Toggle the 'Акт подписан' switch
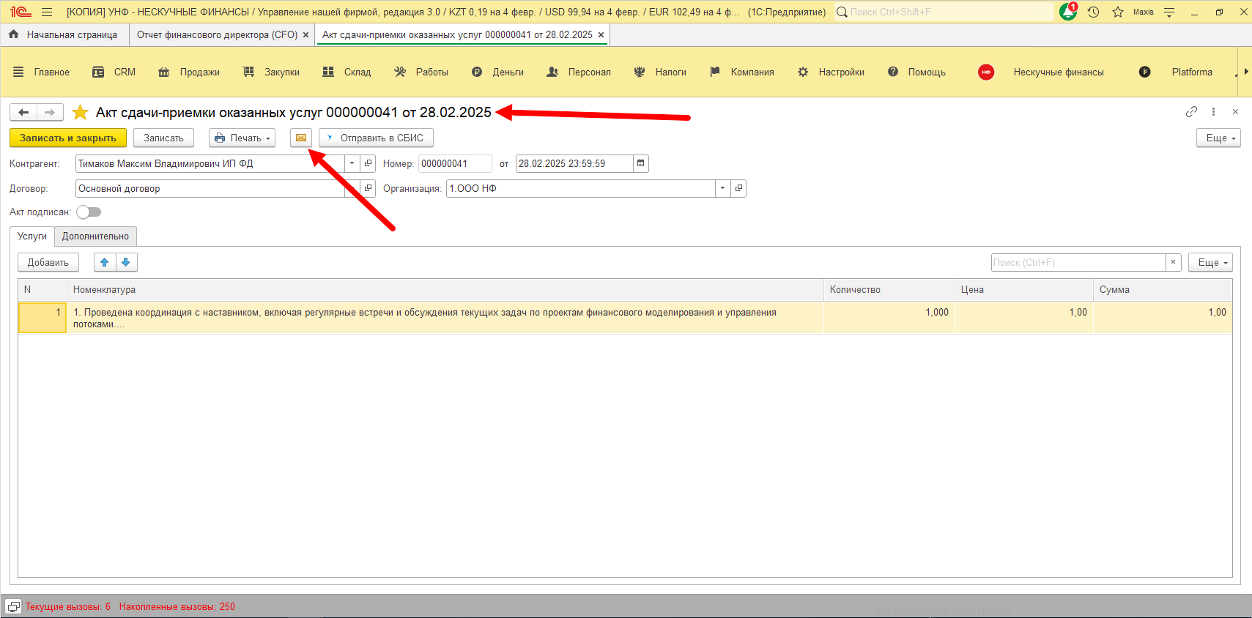Image resolution: width=1252 pixels, height=618 pixels. tap(89, 212)
